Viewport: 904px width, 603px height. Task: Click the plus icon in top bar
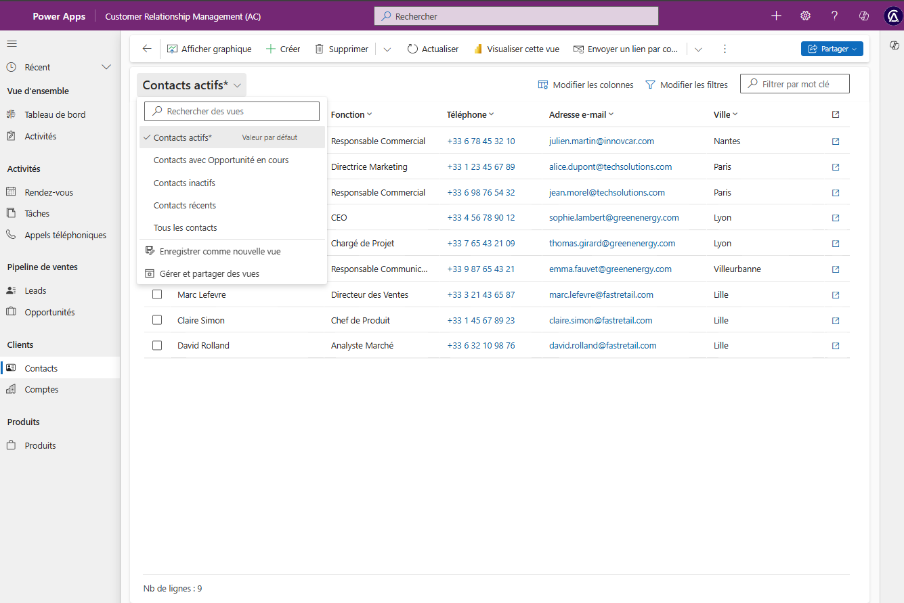[776, 16]
